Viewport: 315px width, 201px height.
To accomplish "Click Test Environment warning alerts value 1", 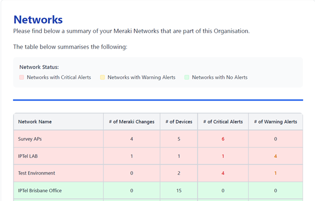I will pyautogui.click(x=275, y=173).
